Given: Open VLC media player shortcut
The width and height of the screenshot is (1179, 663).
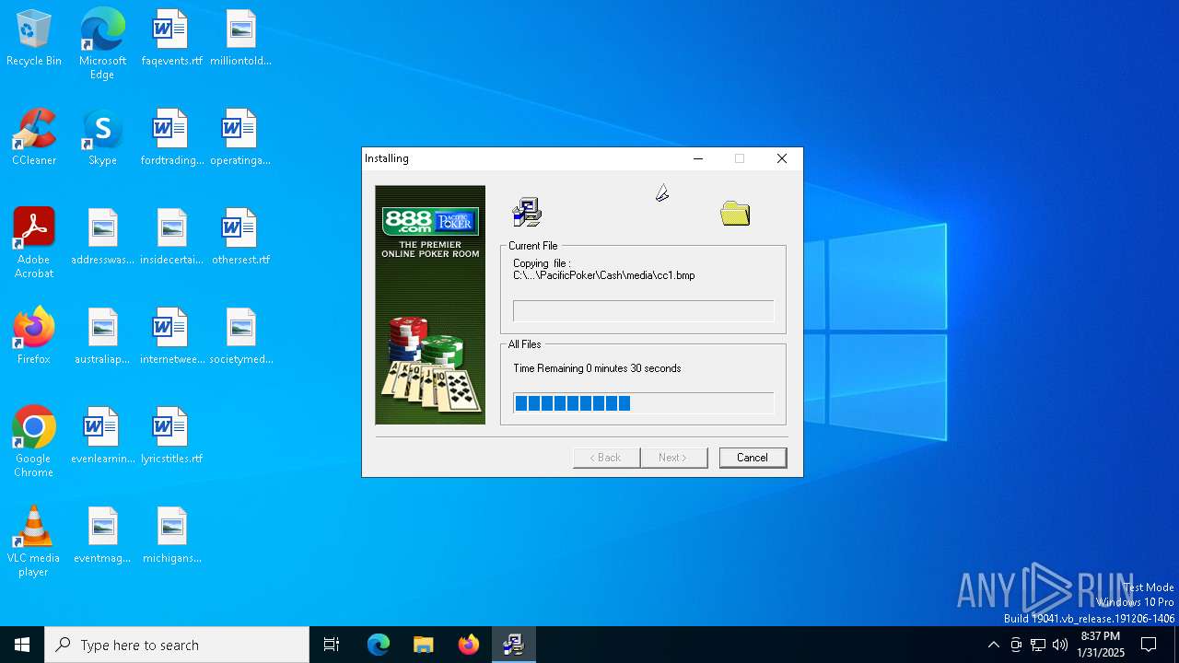Looking at the screenshot, I should (x=34, y=541).
